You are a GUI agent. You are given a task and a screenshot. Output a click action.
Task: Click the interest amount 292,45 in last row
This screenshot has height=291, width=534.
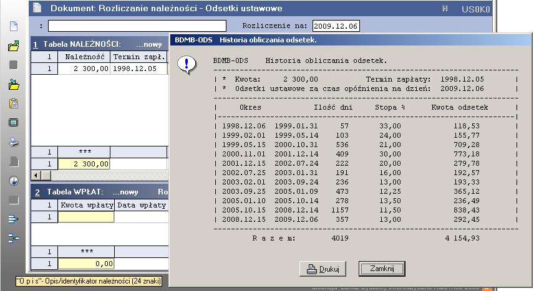tap(466, 219)
